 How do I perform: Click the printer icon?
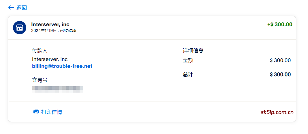(36, 112)
